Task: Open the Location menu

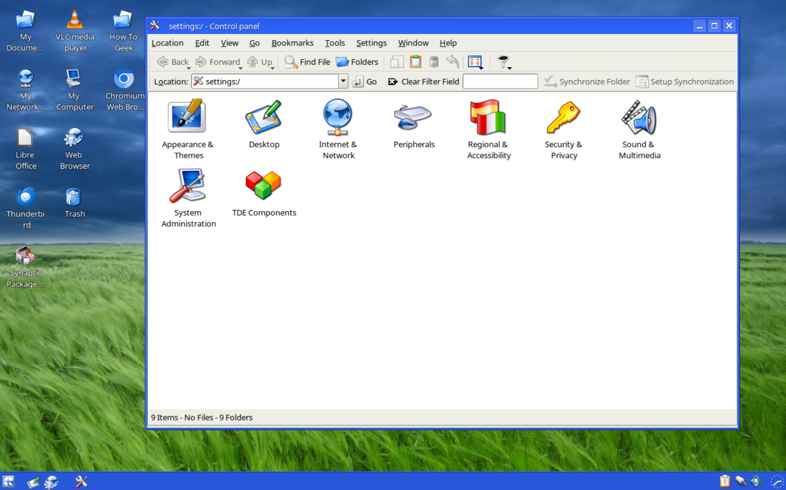Action: click(167, 43)
